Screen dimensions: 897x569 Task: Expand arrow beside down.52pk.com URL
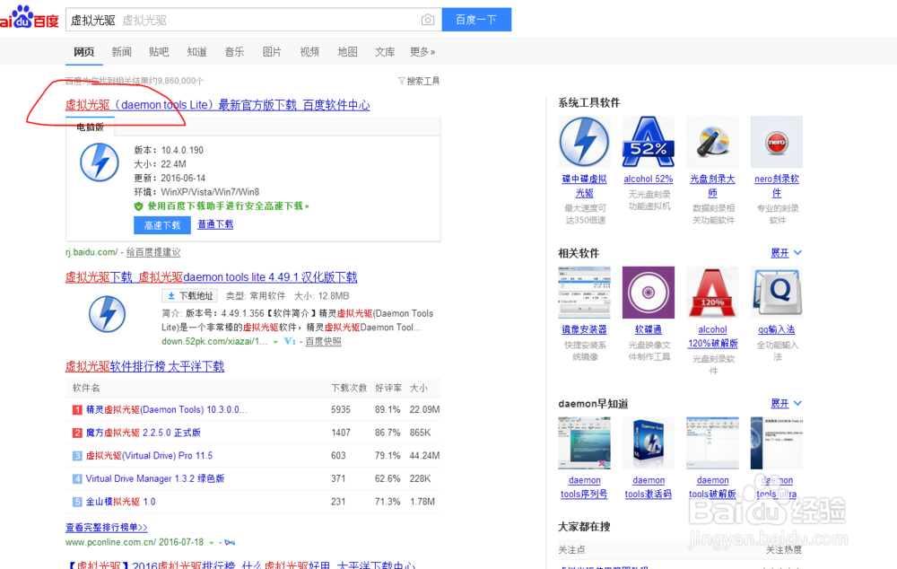pos(275,342)
